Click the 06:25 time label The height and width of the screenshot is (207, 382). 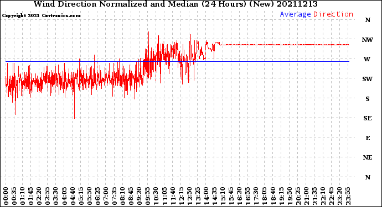pyautogui.click(x=97, y=196)
